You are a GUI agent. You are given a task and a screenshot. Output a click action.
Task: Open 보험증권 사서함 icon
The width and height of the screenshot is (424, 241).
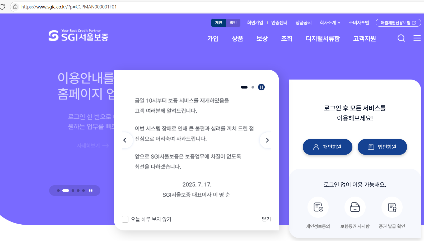tap(355, 207)
